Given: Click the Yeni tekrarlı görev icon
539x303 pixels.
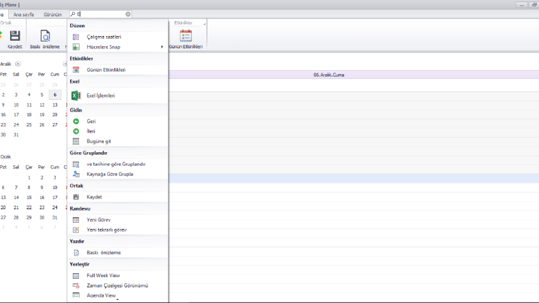Looking at the screenshot, I should 76,230.
